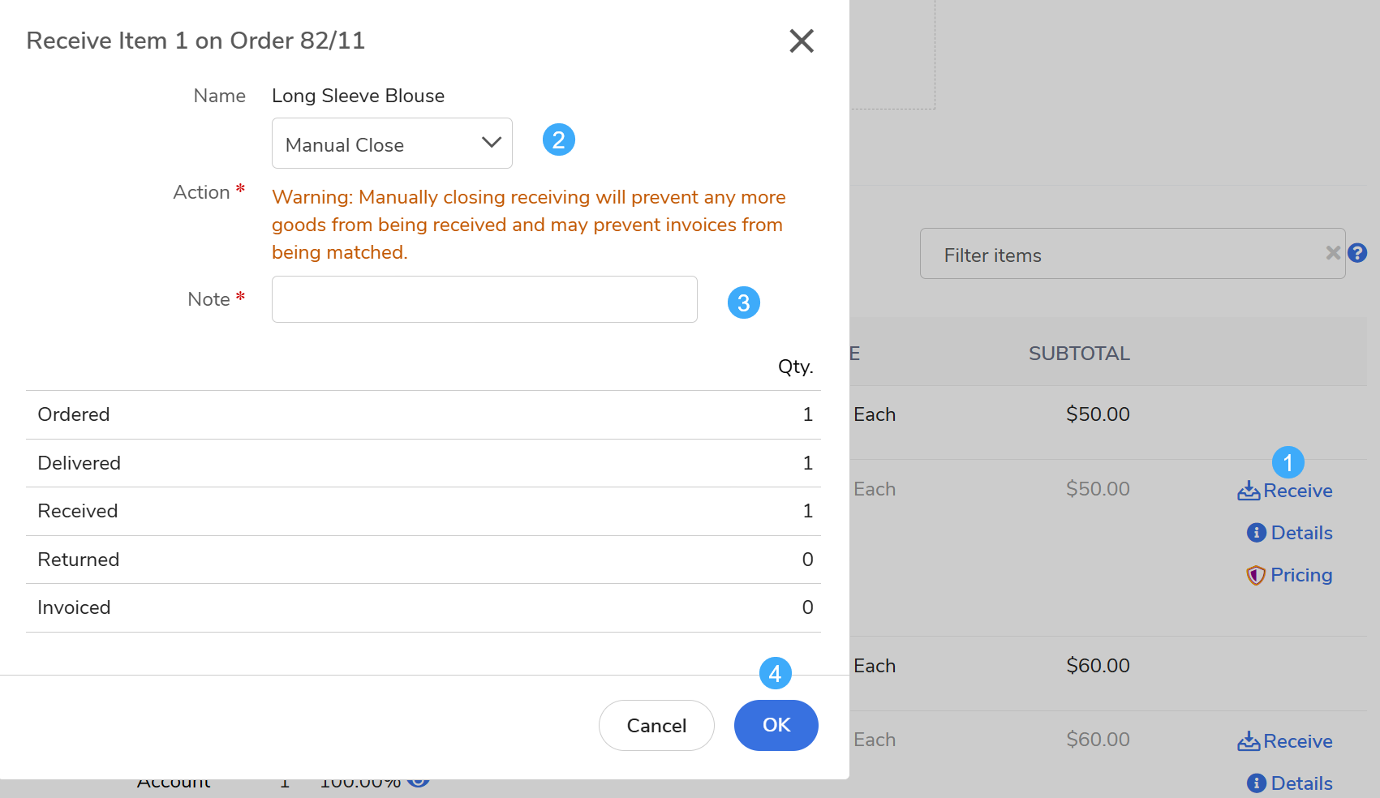Click the step 4 badge above OK
Image resolution: width=1380 pixels, height=798 pixels.
coord(775,673)
